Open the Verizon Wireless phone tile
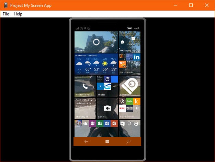Viewport: 215px width, 162px height. (85, 86)
